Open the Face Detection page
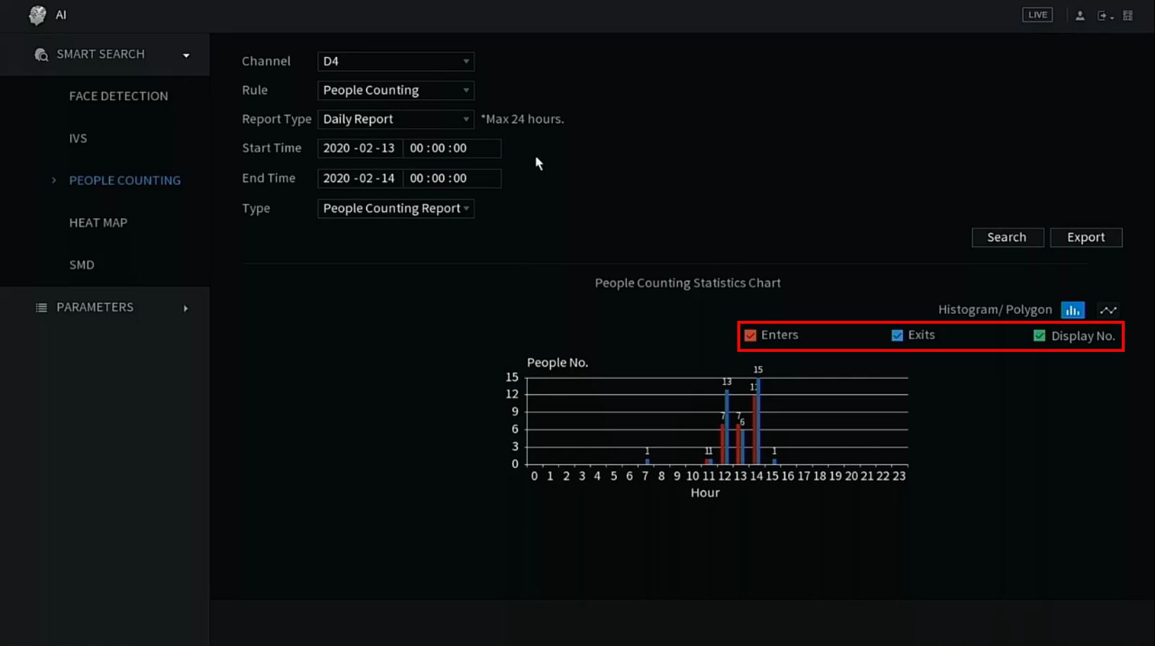1155x646 pixels. (x=118, y=96)
